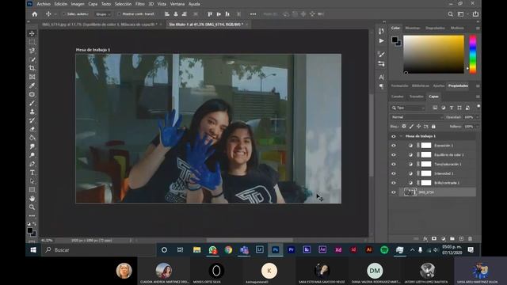Open the Normal blend mode dropdown

(417, 117)
